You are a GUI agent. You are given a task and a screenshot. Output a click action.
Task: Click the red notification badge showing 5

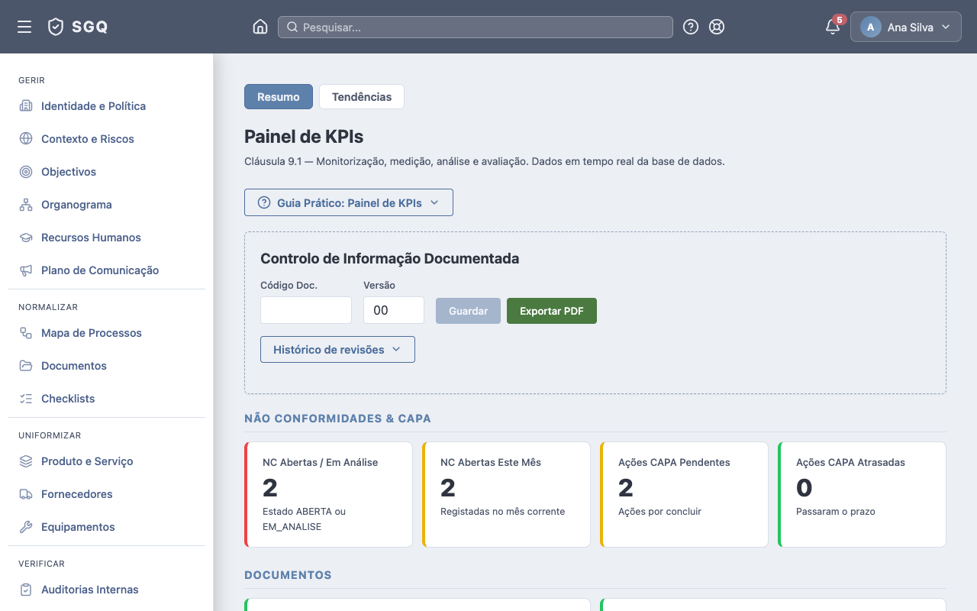click(x=840, y=20)
